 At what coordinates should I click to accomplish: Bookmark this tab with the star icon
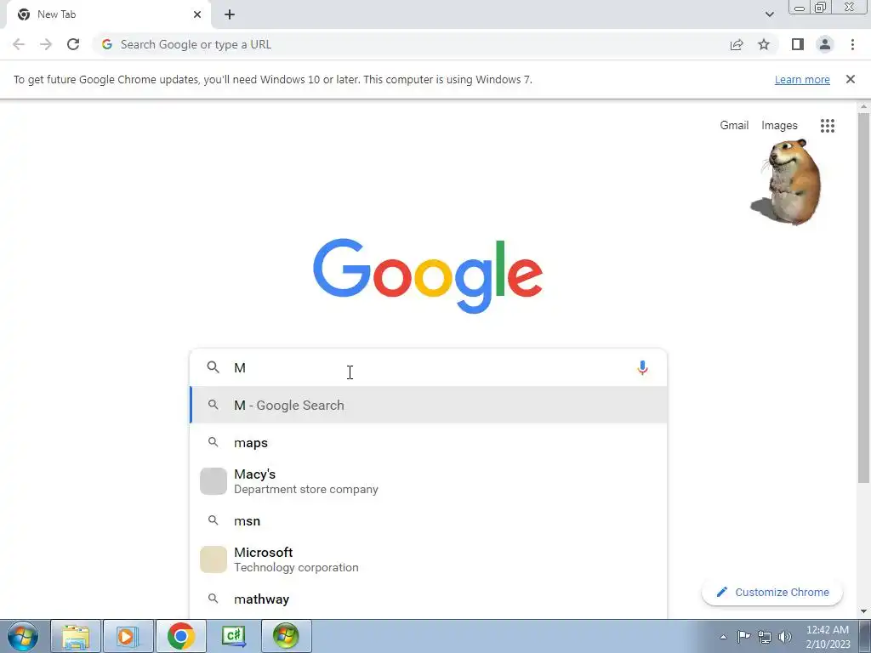click(x=764, y=44)
